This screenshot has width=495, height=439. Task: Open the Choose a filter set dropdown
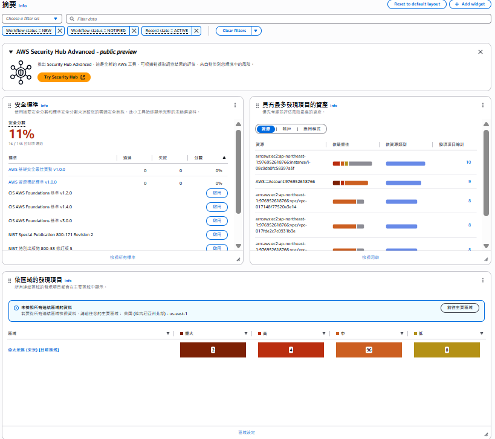coord(32,19)
